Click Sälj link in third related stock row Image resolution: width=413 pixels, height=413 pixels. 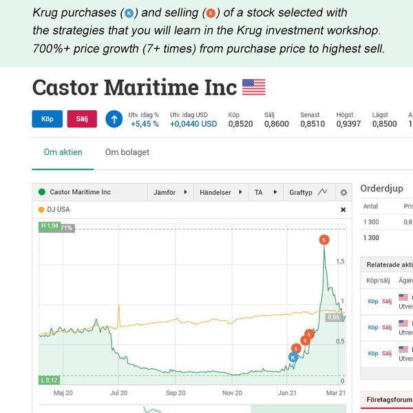[387, 354]
